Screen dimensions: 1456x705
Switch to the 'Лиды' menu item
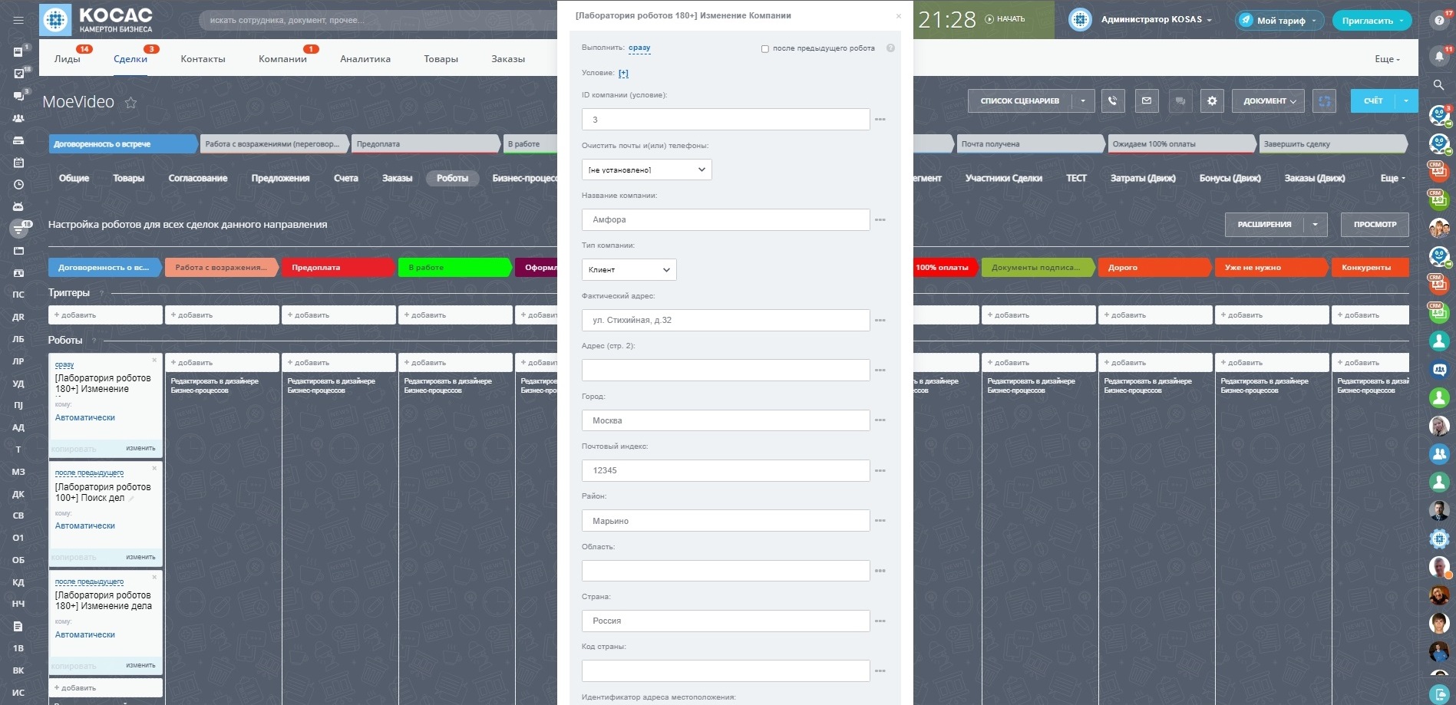coord(68,59)
